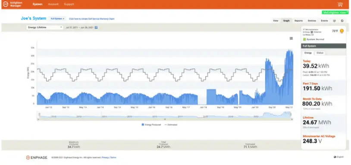Expand the Full System dropdown

[57, 19]
